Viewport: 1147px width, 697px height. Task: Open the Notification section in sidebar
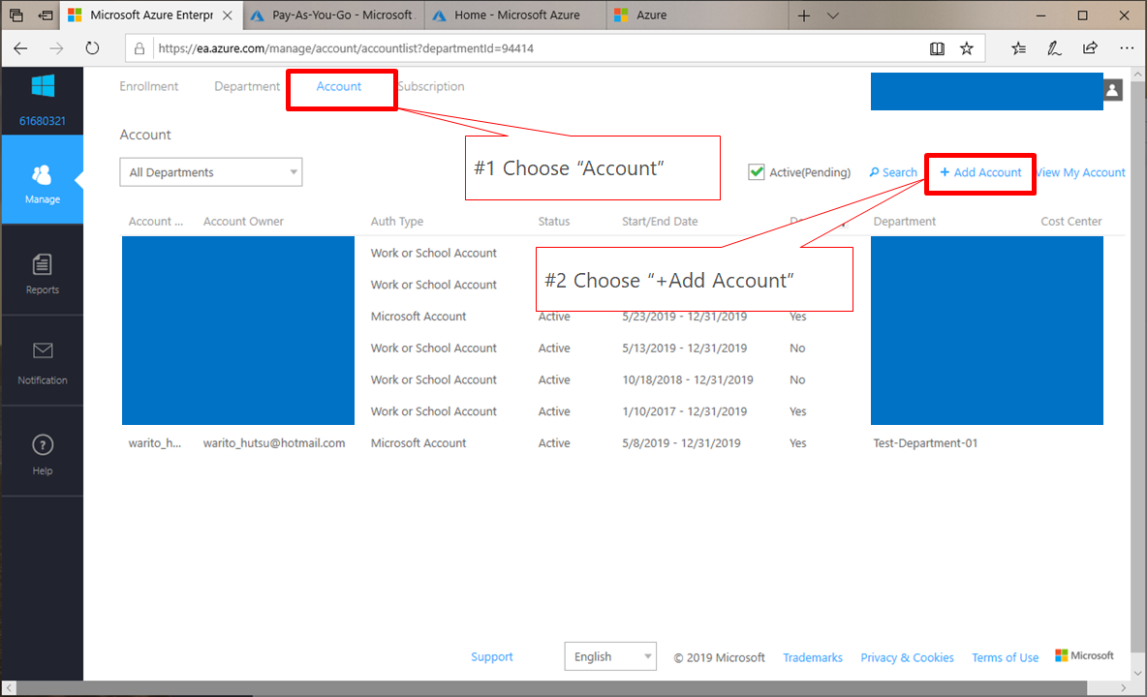tap(42, 363)
